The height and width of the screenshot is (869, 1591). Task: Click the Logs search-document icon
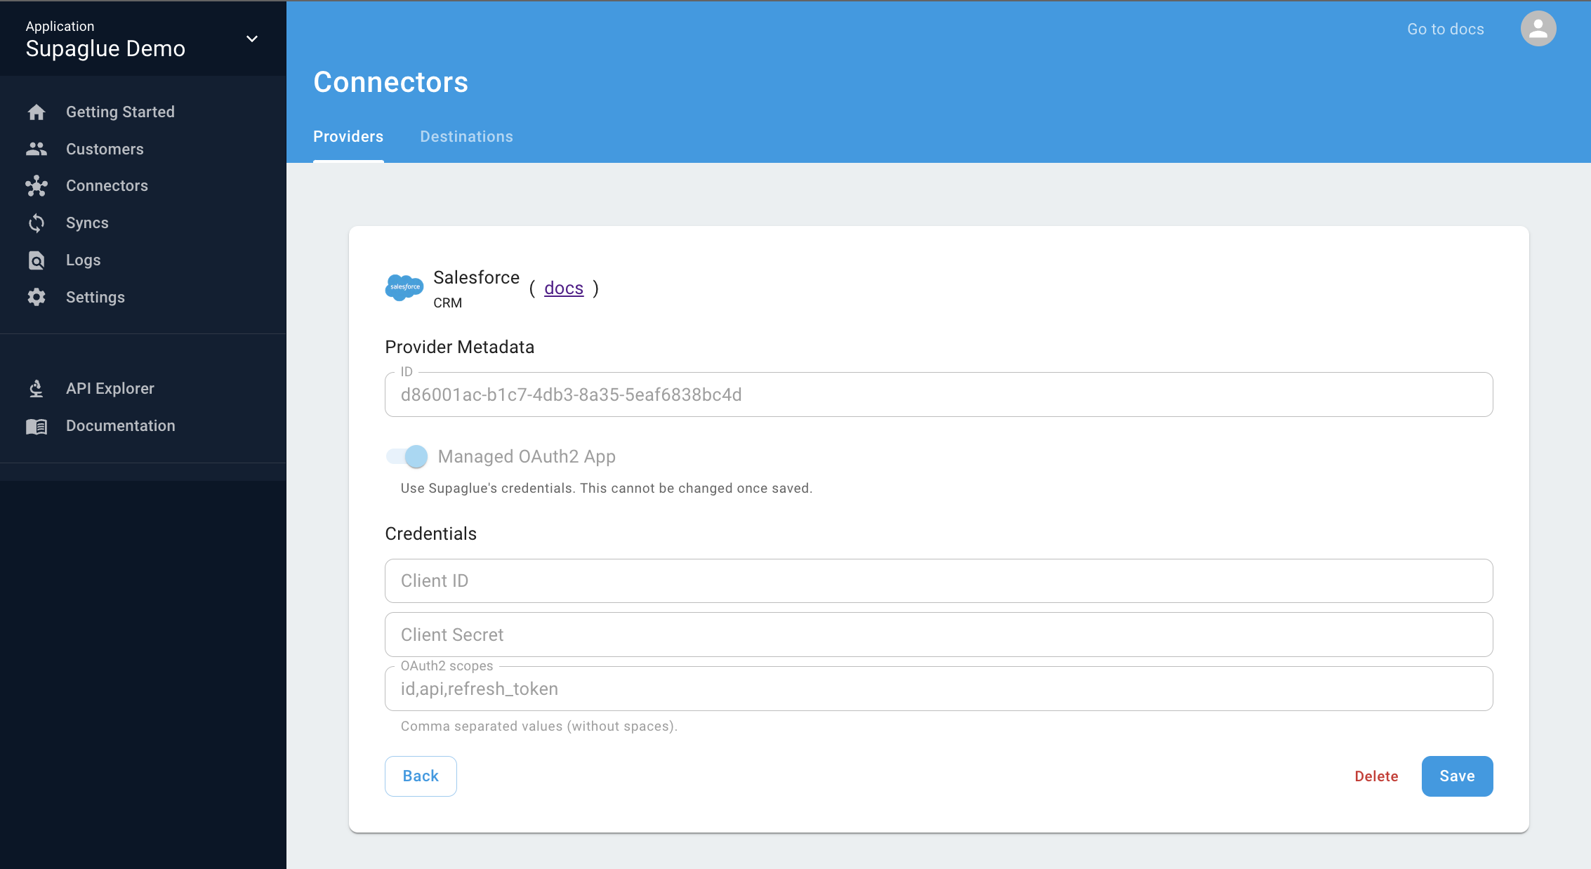pyautogui.click(x=37, y=260)
